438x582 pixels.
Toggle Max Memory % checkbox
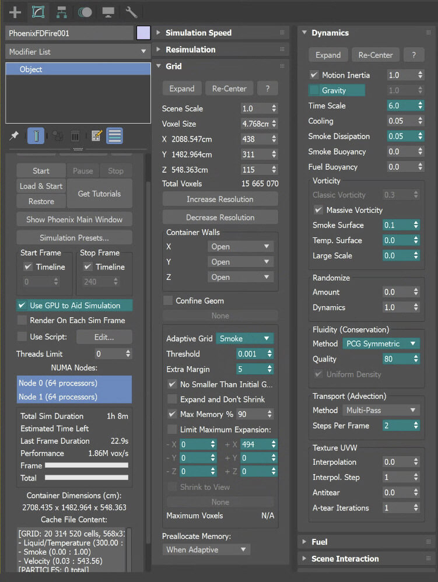(x=172, y=414)
